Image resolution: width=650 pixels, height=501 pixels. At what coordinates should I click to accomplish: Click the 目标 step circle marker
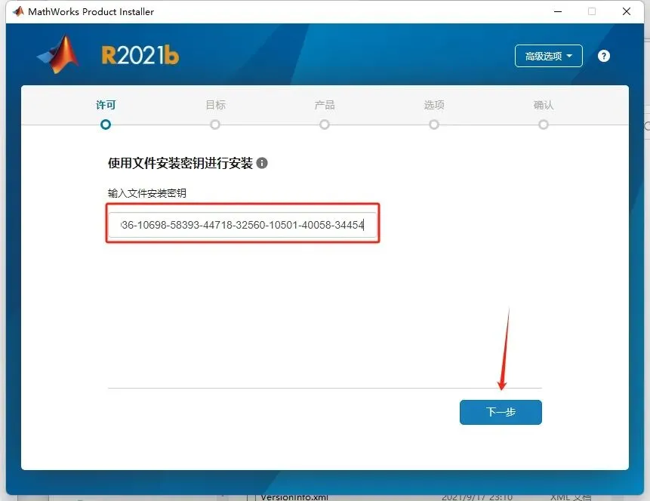tap(215, 124)
